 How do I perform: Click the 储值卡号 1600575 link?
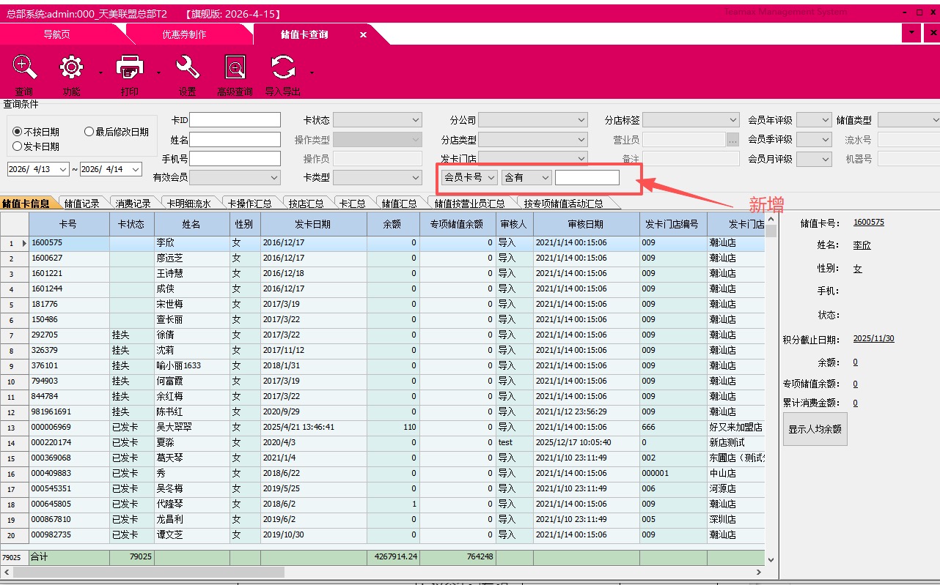point(868,223)
